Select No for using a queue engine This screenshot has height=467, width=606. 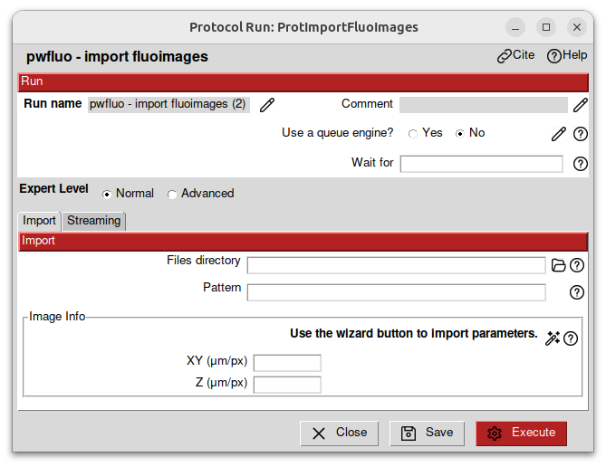(x=460, y=134)
